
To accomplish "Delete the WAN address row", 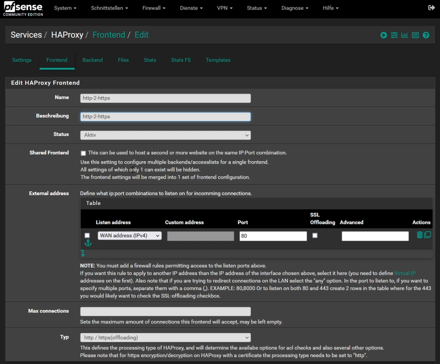I will (x=419, y=235).
